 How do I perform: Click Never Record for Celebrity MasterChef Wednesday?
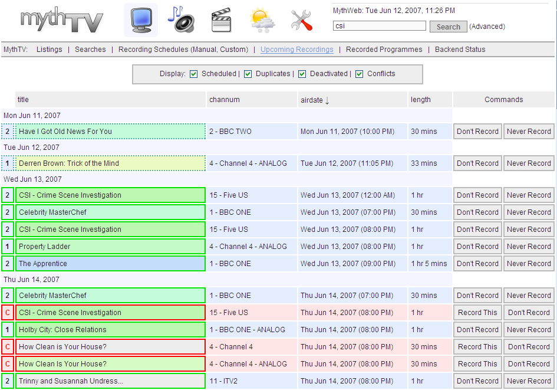click(529, 212)
